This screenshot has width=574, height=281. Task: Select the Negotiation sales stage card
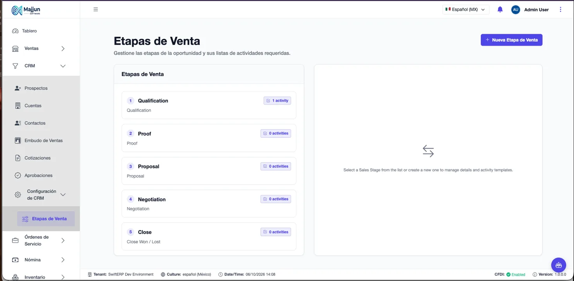click(209, 204)
